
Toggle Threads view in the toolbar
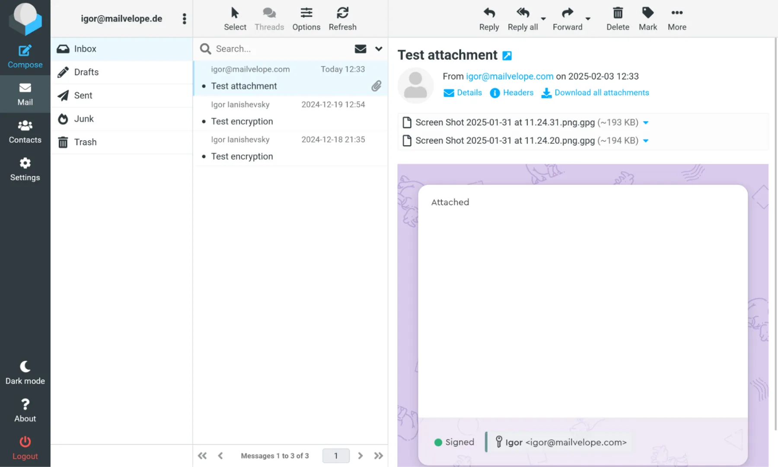coord(269,18)
